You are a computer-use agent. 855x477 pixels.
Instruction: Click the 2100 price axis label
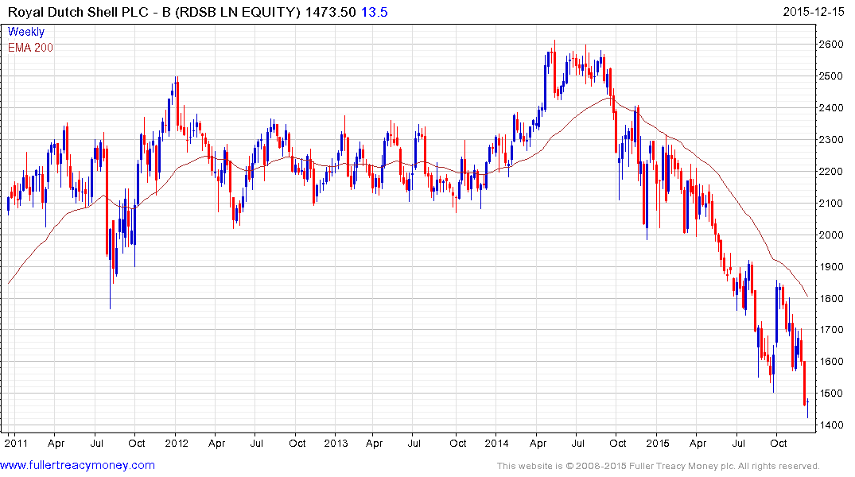(831, 203)
